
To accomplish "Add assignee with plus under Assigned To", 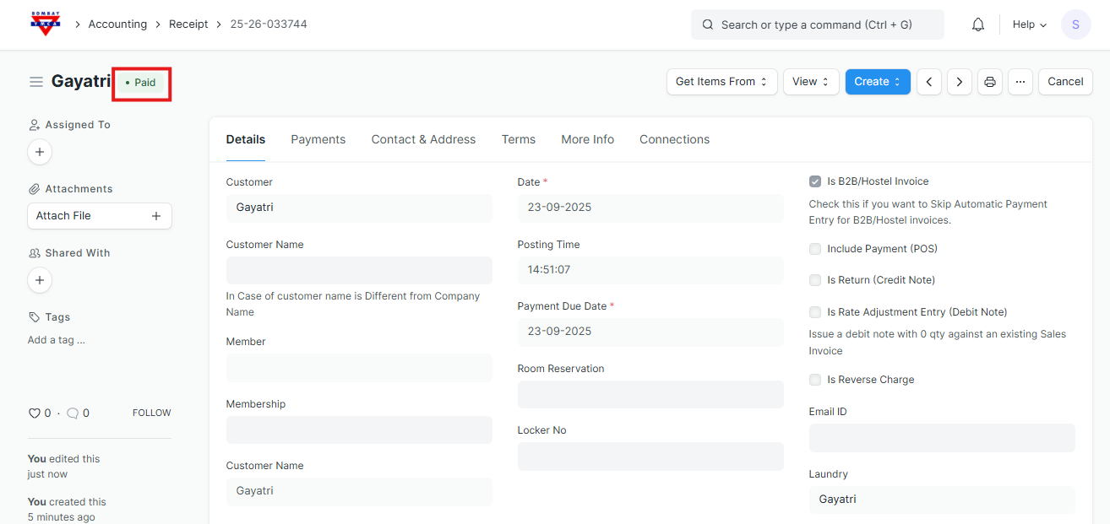I will [40, 152].
